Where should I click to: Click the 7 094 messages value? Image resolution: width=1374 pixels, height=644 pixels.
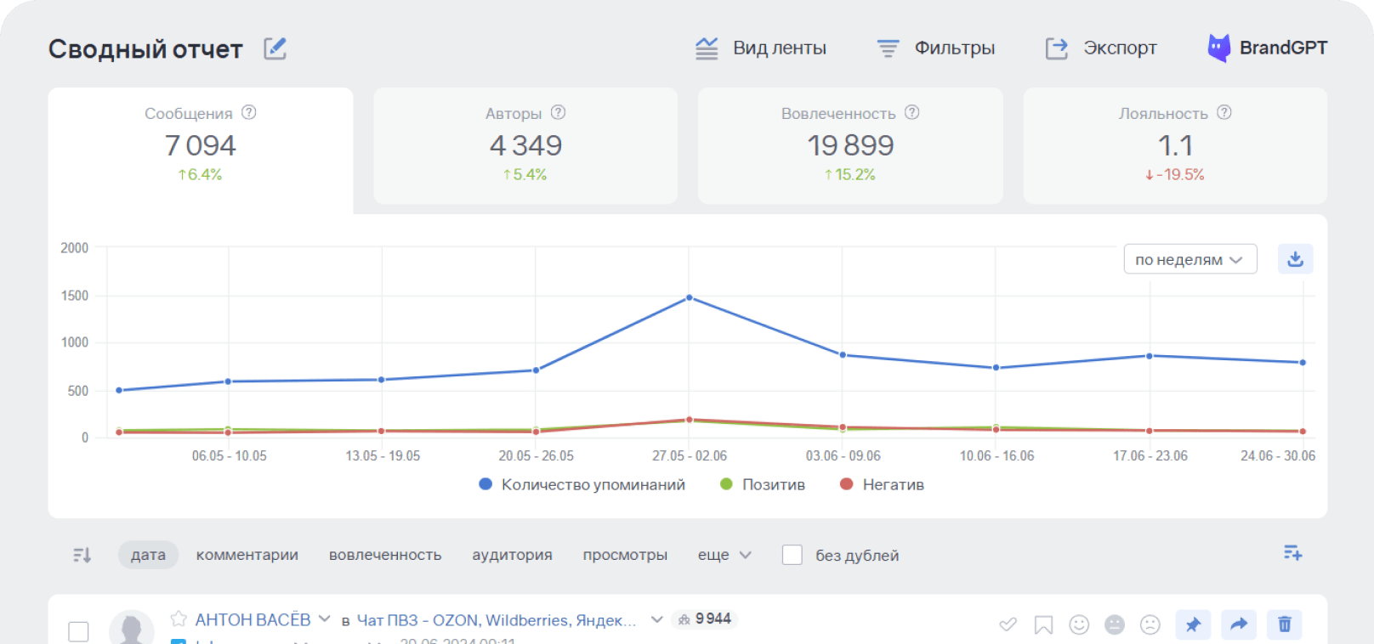pyautogui.click(x=201, y=145)
